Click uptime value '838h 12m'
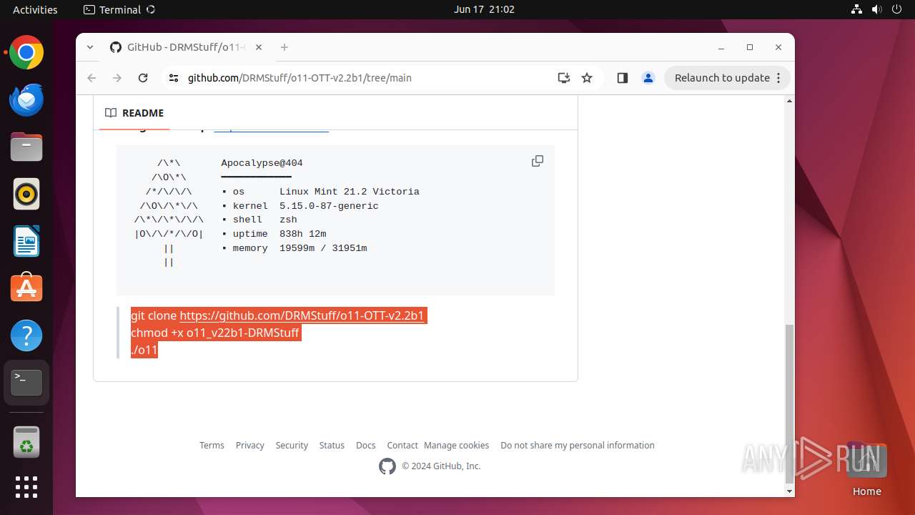Viewport: 915px width, 515px height. (x=303, y=234)
